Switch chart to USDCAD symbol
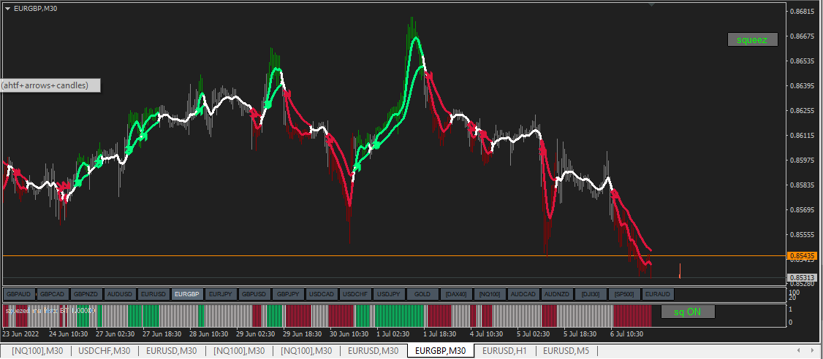Viewport: 823px width, 359px height. 322,295
